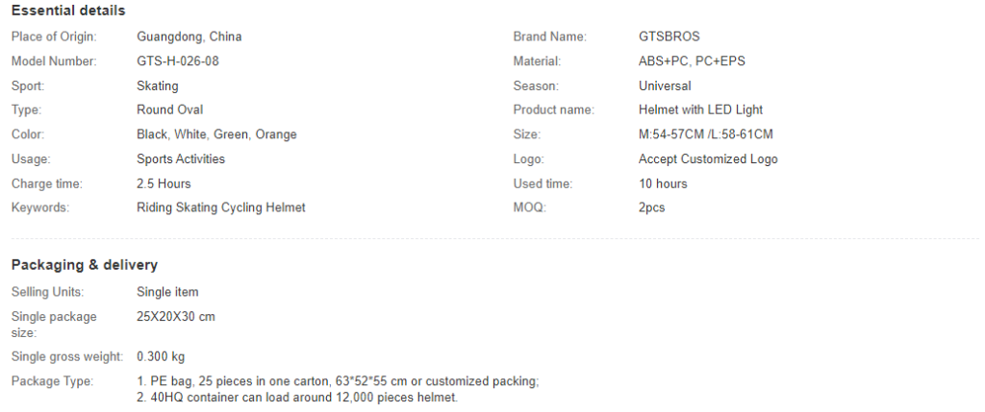Viewport: 985px width, 412px height.
Task: Click the Universal season value
Action: [x=665, y=86]
